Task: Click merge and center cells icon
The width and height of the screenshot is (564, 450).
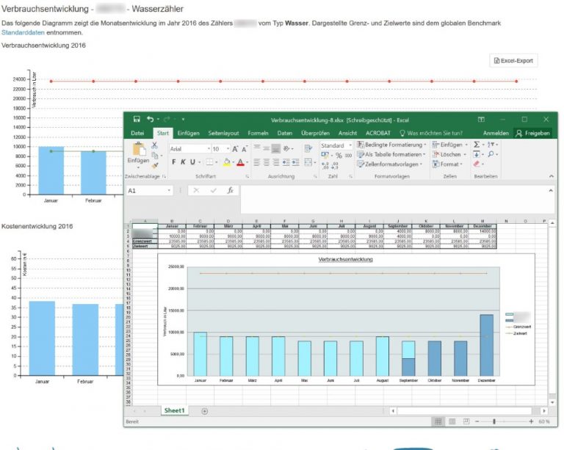Action: coord(308,162)
